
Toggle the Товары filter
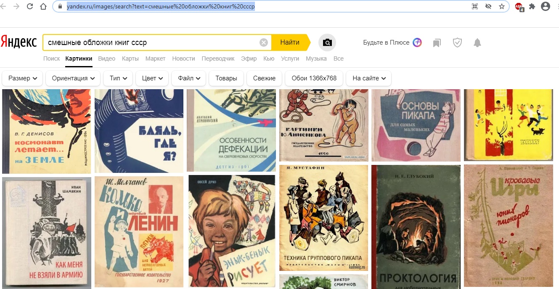(x=226, y=78)
